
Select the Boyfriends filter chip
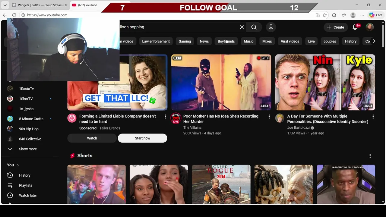click(x=226, y=41)
